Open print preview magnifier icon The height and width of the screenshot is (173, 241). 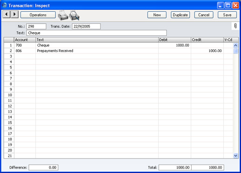click(x=74, y=15)
